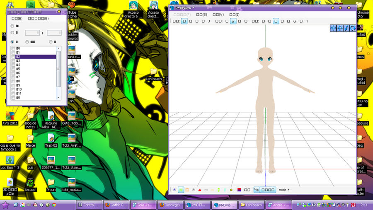Check the box for list row 10
This screenshot has width=373, height=210.
(13, 89)
